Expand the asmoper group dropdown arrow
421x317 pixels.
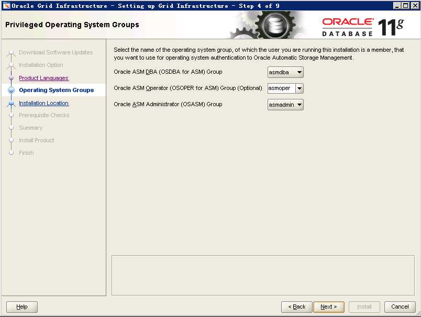click(x=300, y=88)
